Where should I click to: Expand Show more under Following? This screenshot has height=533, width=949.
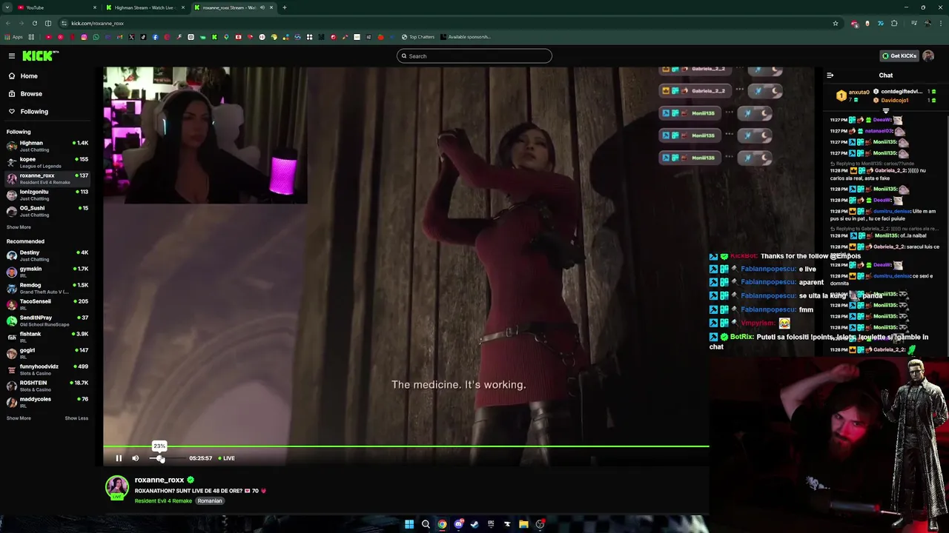(19, 227)
